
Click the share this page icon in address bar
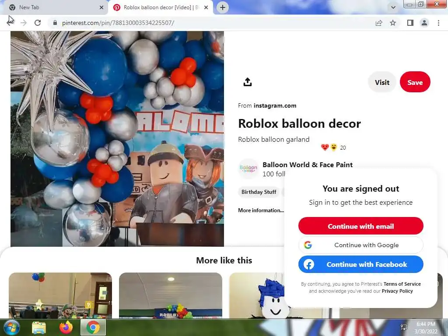tap(379, 23)
